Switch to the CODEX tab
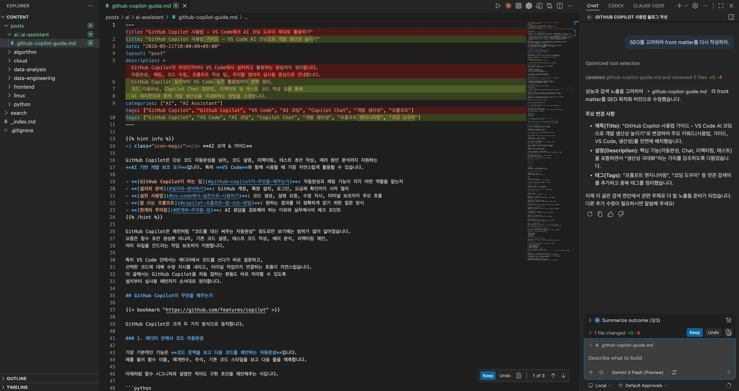The height and width of the screenshot is (391, 739). (616, 6)
